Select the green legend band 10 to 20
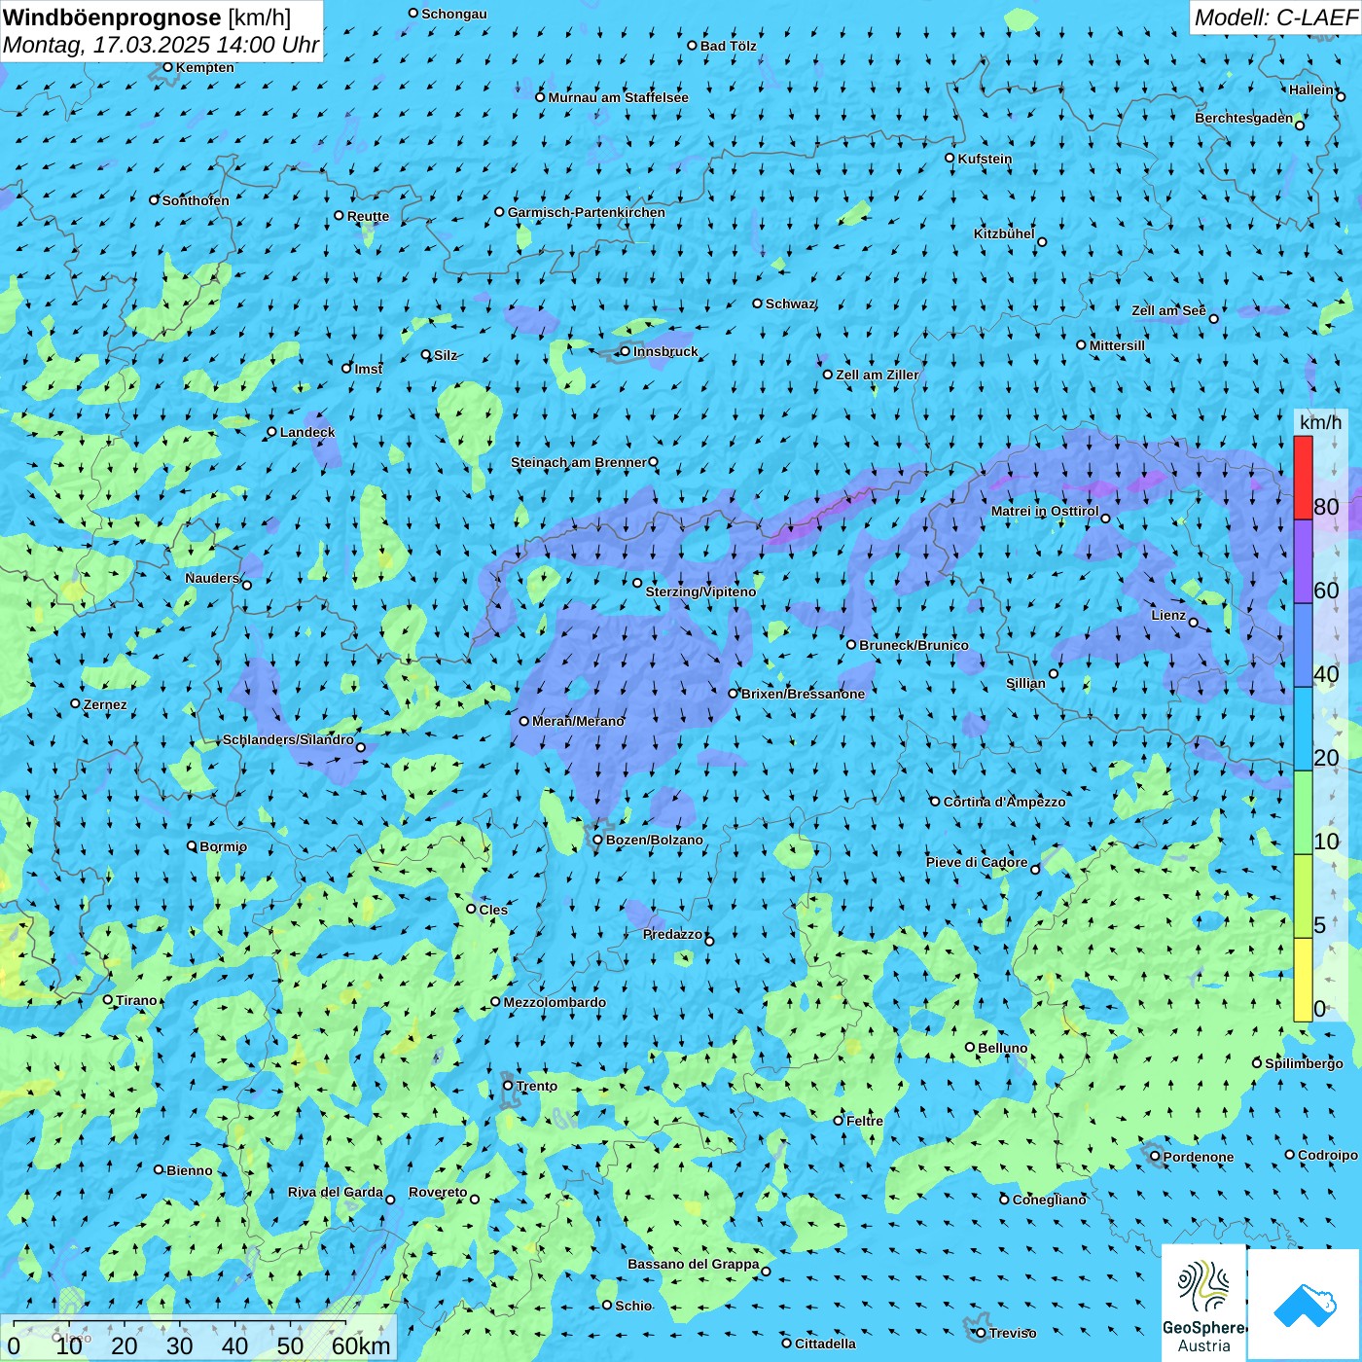The height and width of the screenshot is (1362, 1362). (x=1303, y=813)
